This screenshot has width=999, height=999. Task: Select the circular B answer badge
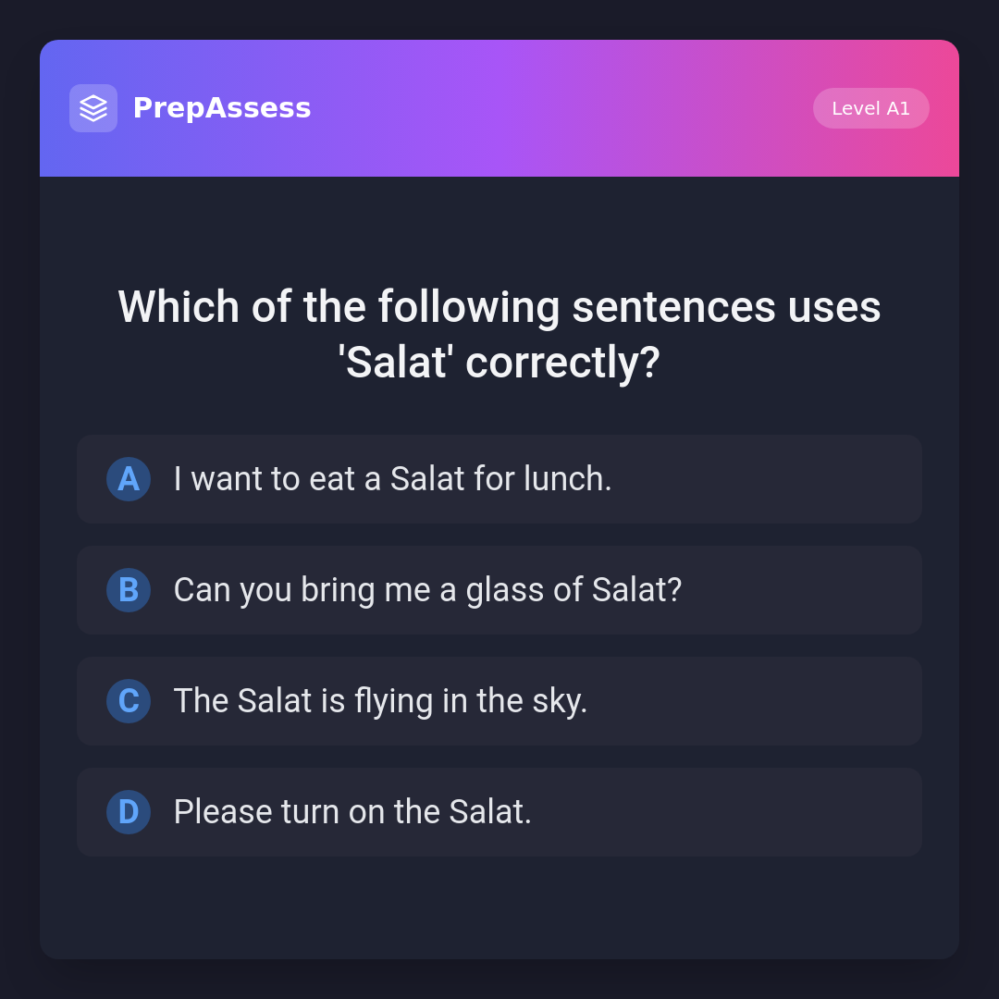point(129,590)
